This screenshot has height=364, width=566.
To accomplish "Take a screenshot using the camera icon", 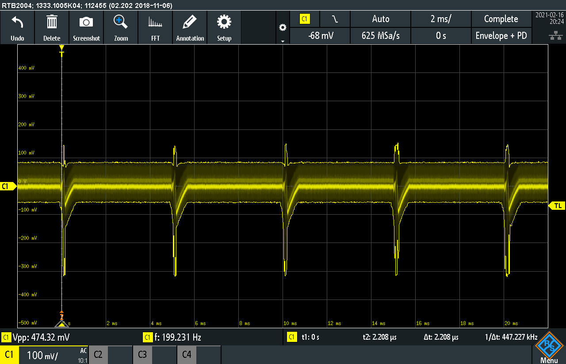I will click(86, 27).
